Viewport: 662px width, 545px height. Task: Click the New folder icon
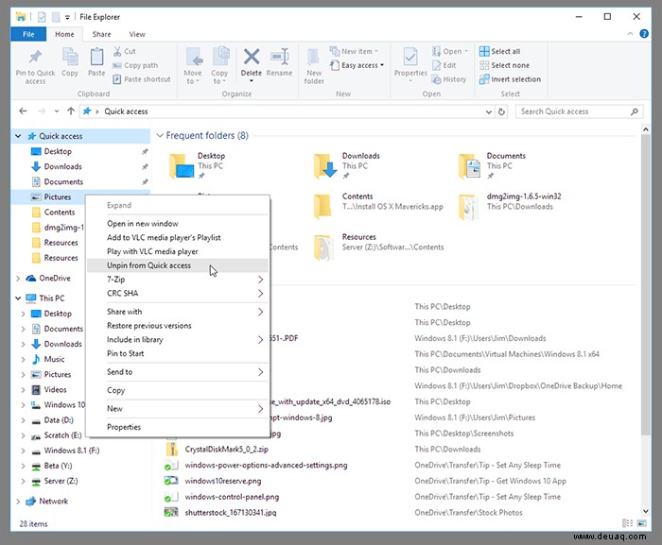(x=314, y=58)
